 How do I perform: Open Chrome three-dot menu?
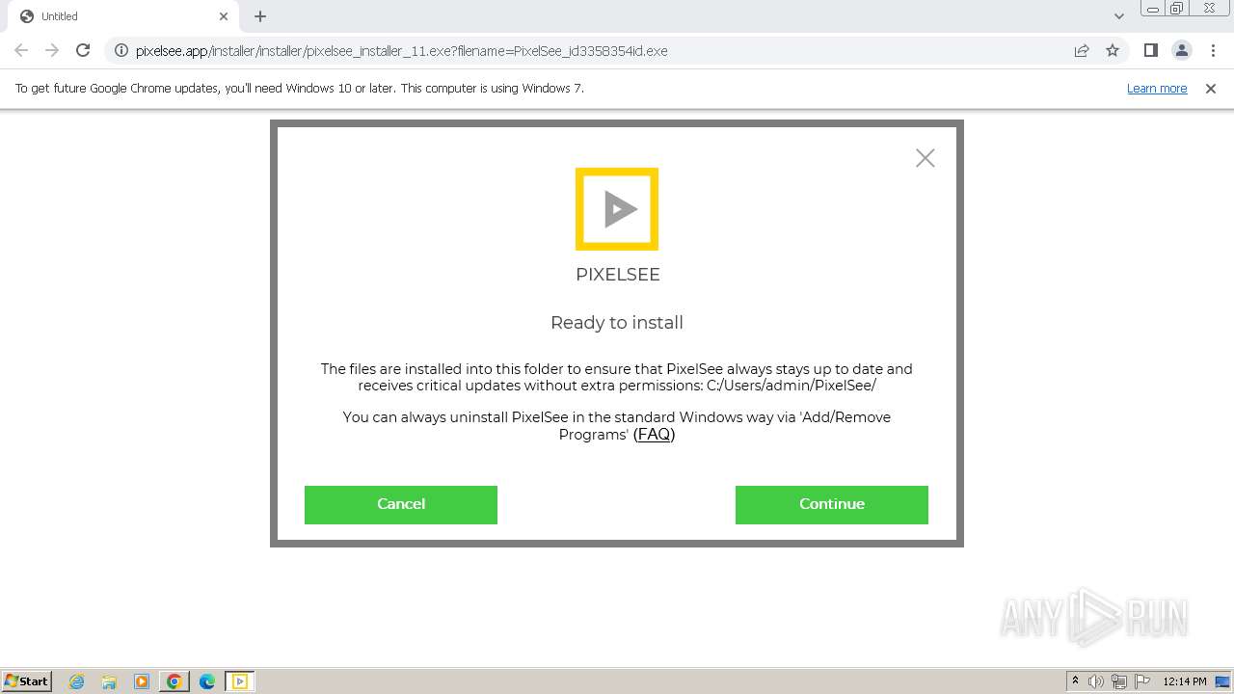1212,50
